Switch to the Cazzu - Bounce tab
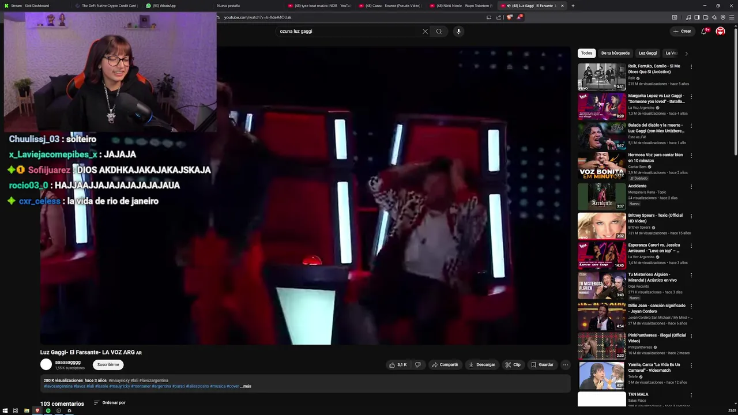The width and height of the screenshot is (738, 415). 392,6
